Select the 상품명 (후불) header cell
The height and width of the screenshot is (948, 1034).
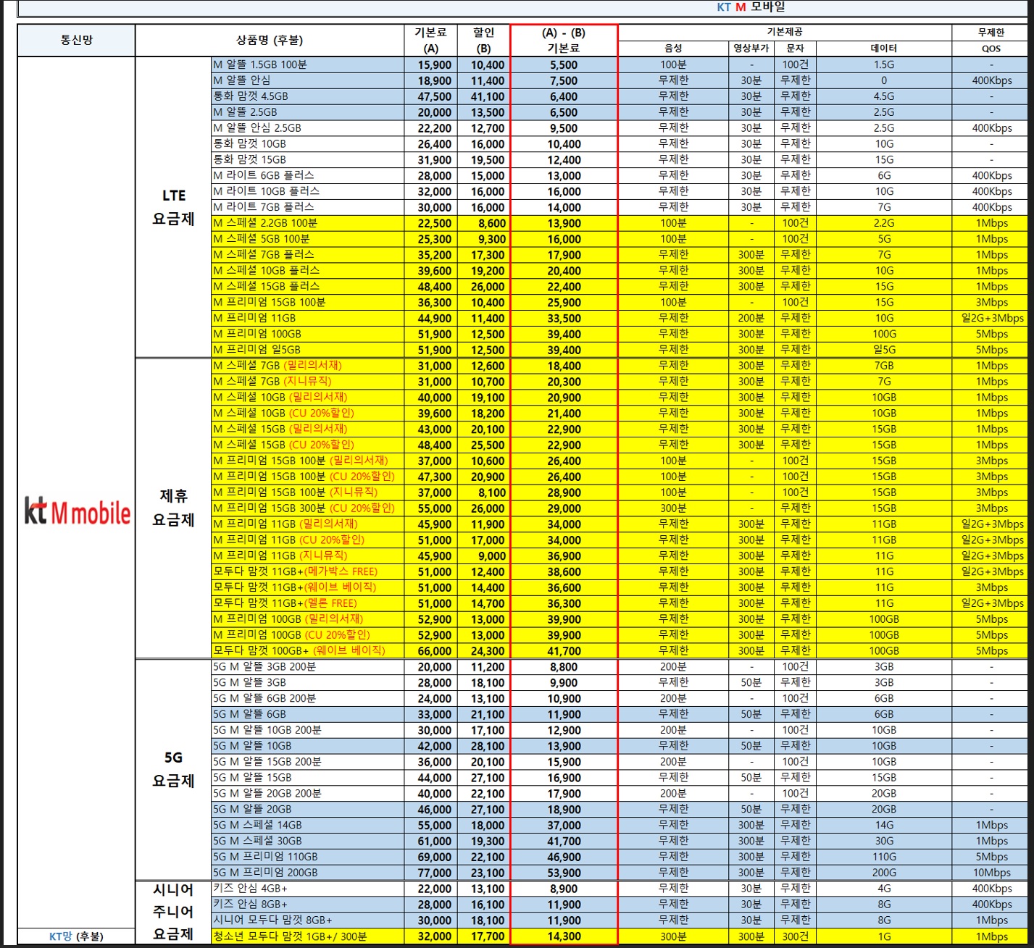click(270, 41)
